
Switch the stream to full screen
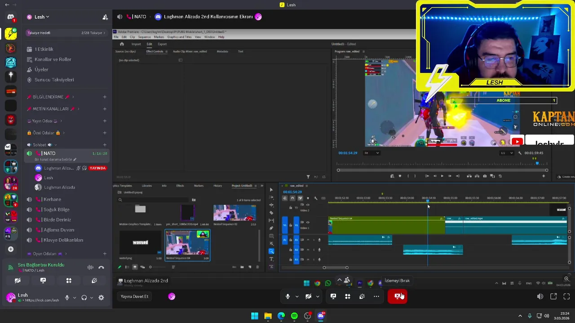click(566, 297)
